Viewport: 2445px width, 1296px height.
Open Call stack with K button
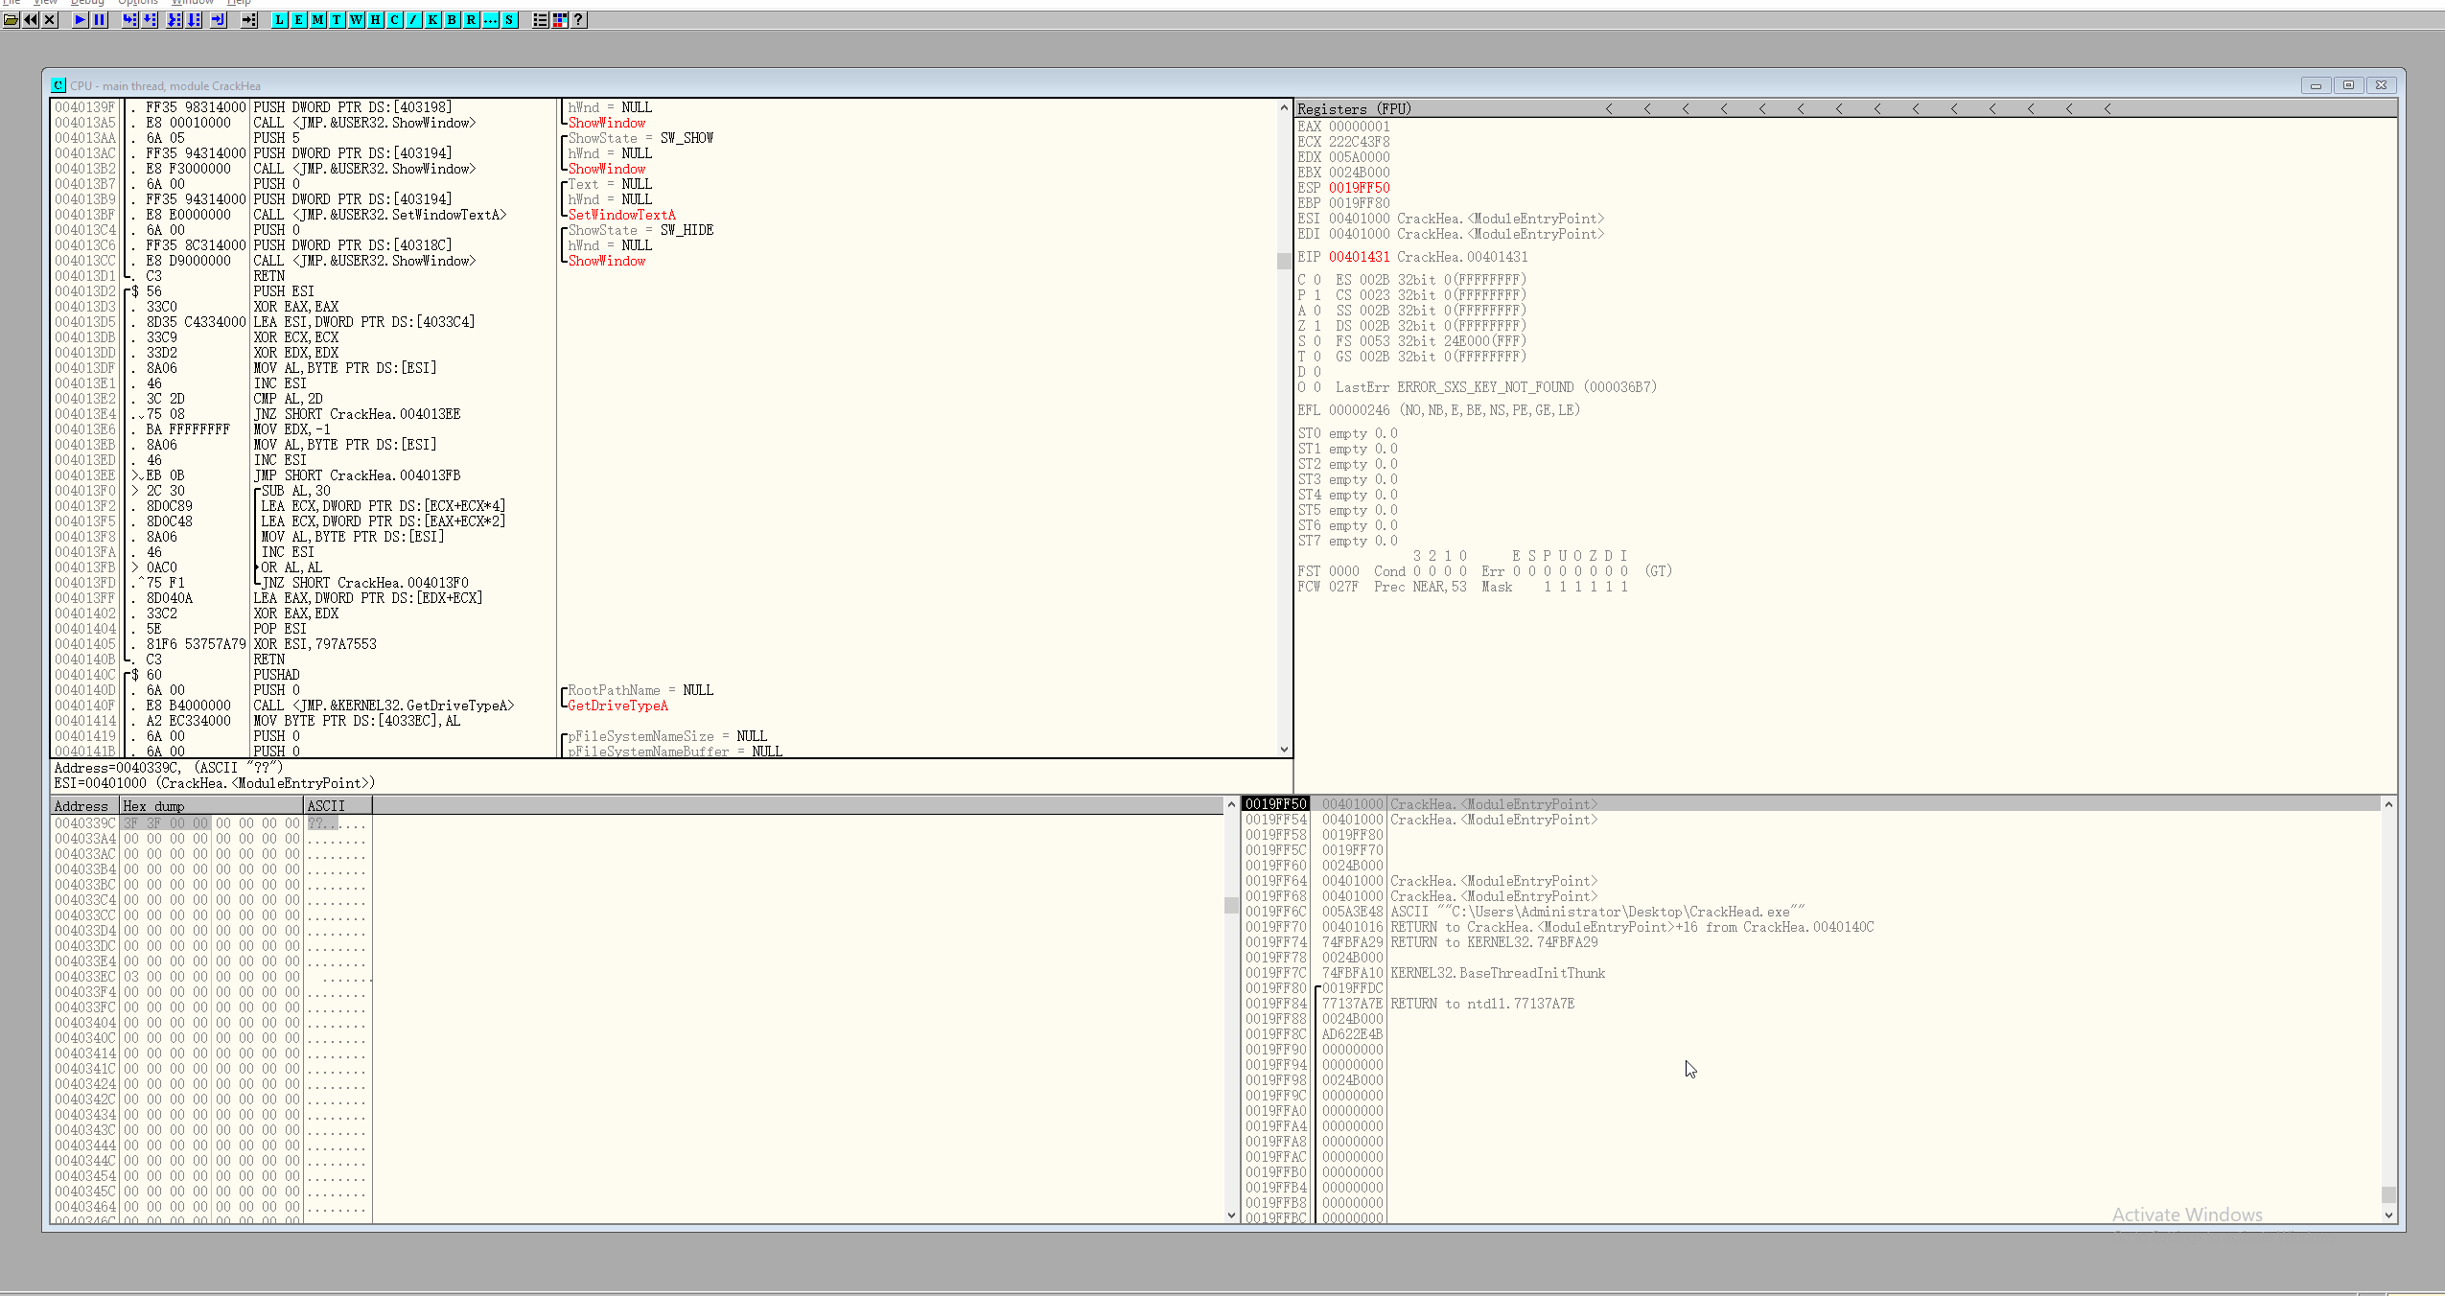tap(432, 19)
